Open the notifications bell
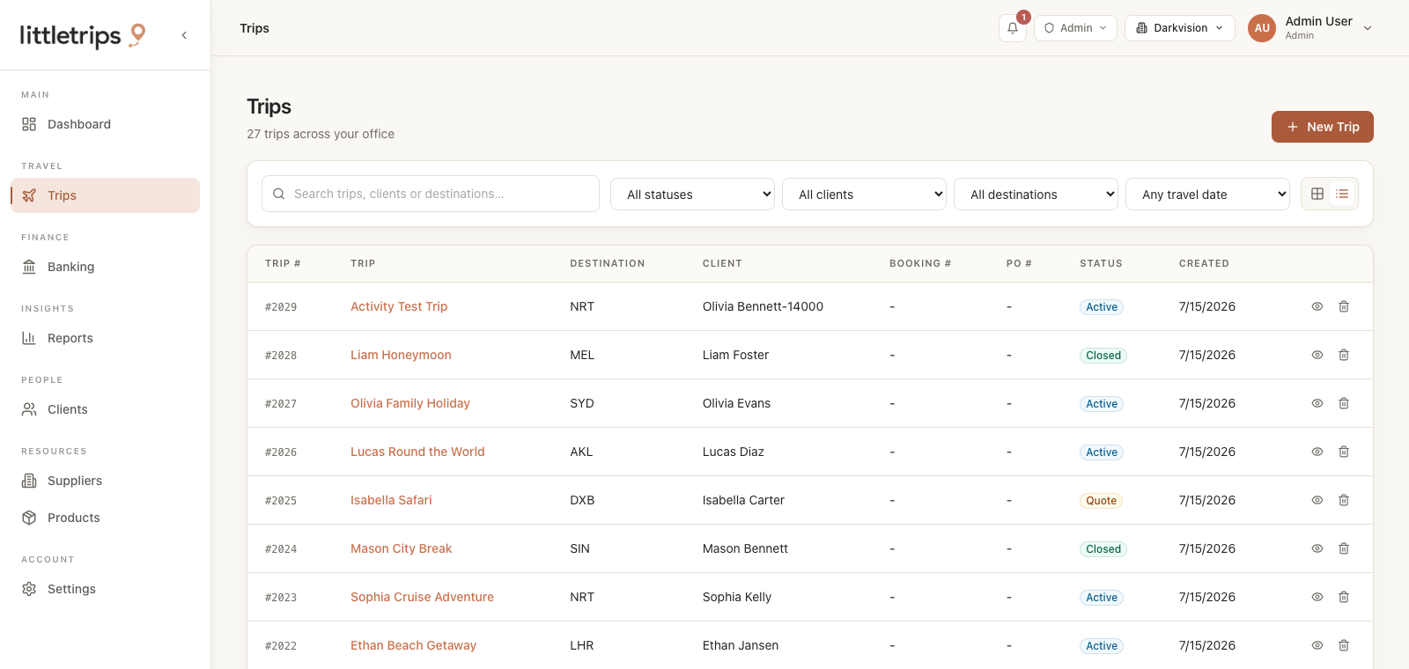This screenshot has height=669, width=1409. pos(1013,28)
